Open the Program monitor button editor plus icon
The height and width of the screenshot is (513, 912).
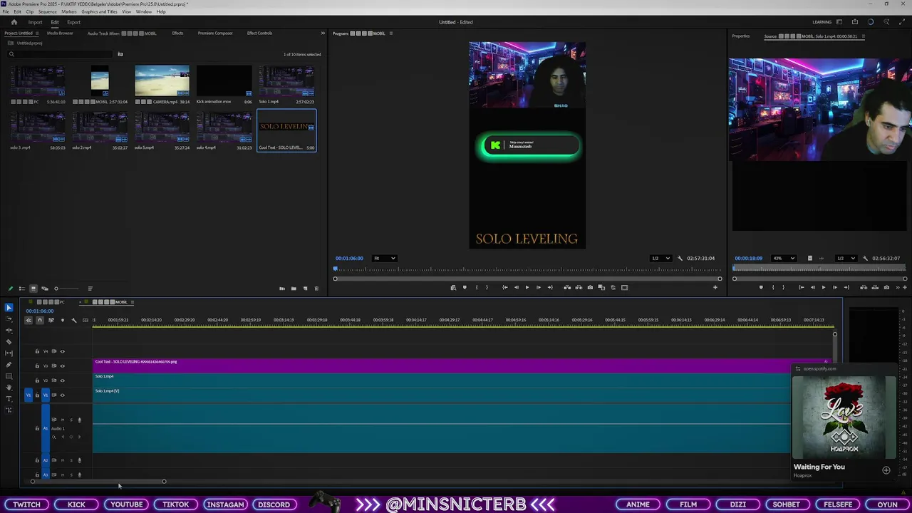pos(715,287)
